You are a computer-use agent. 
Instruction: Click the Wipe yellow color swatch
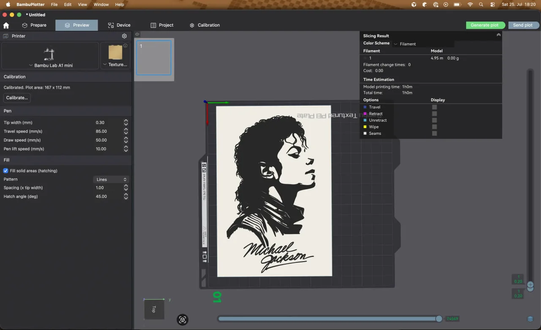click(365, 127)
